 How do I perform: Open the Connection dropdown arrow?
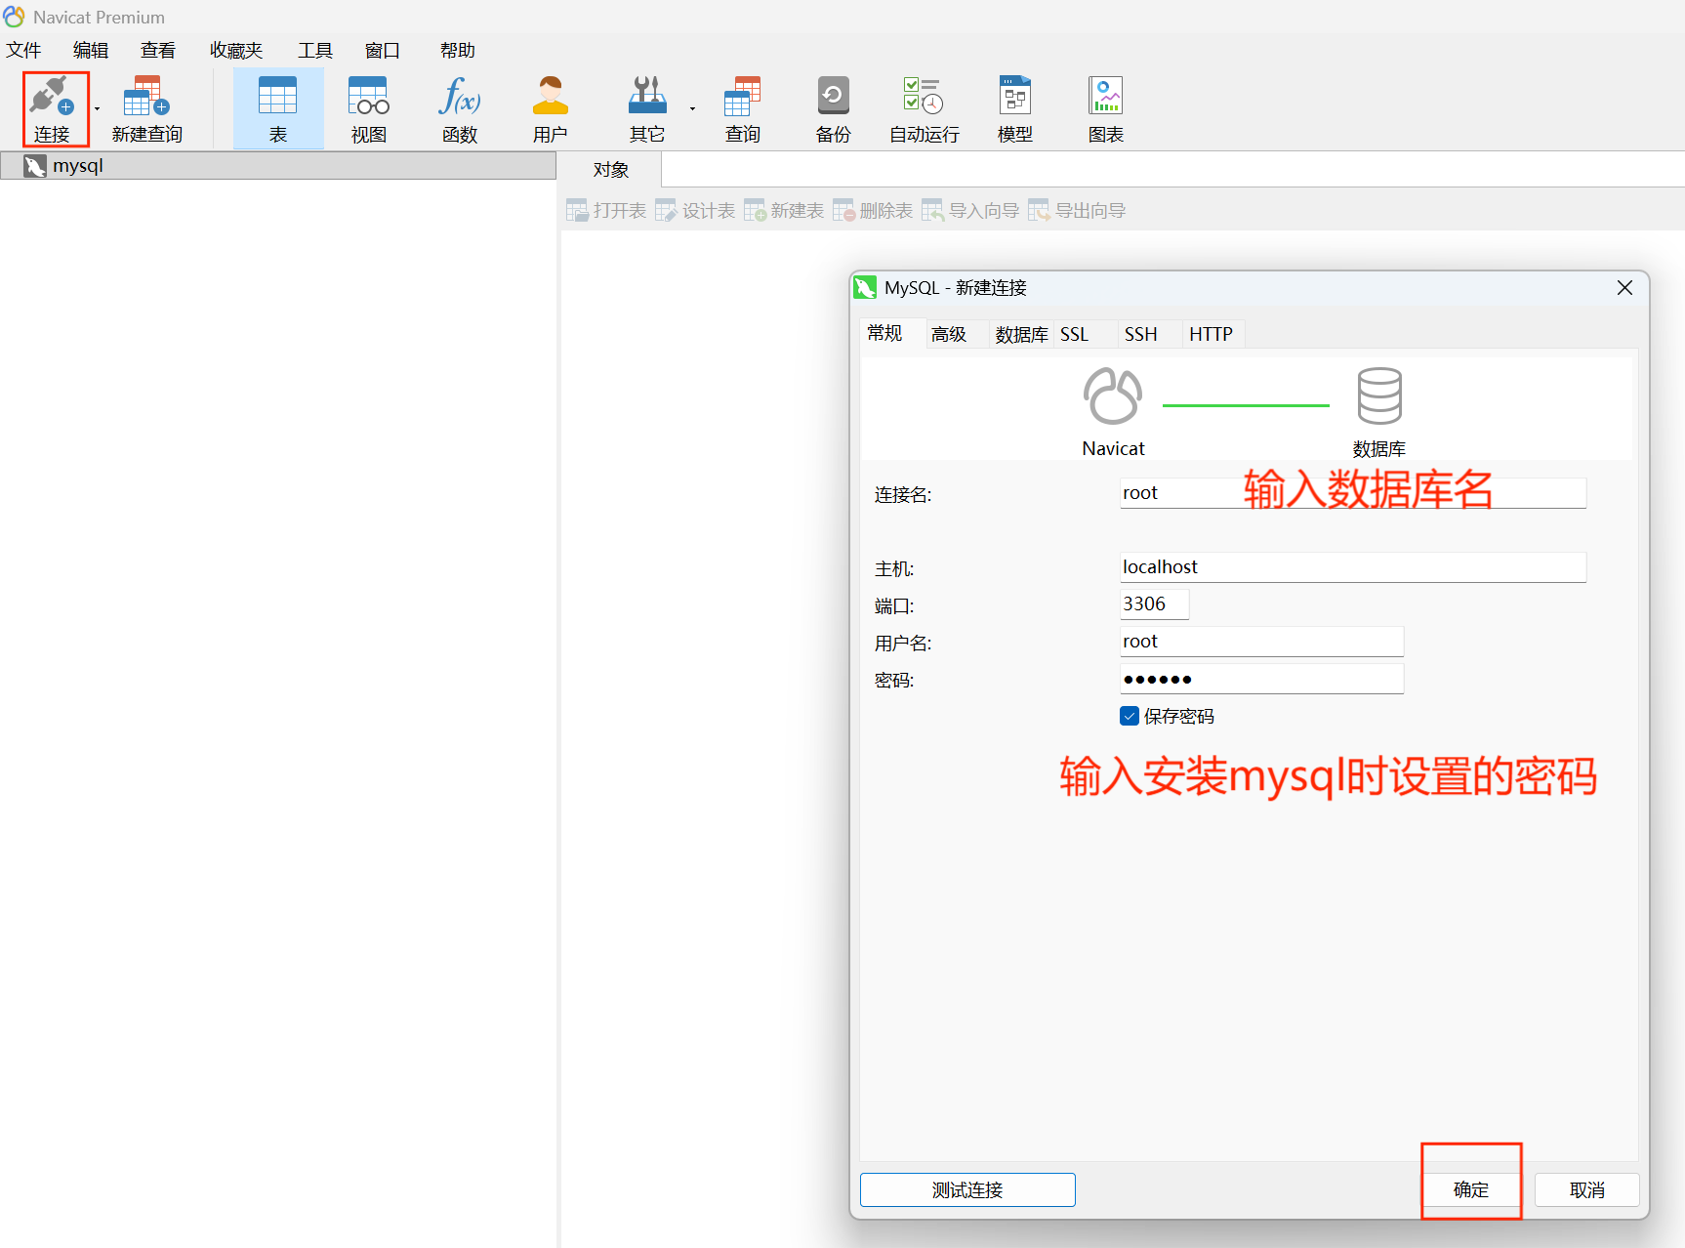pyautogui.click(x=97, y=108)
